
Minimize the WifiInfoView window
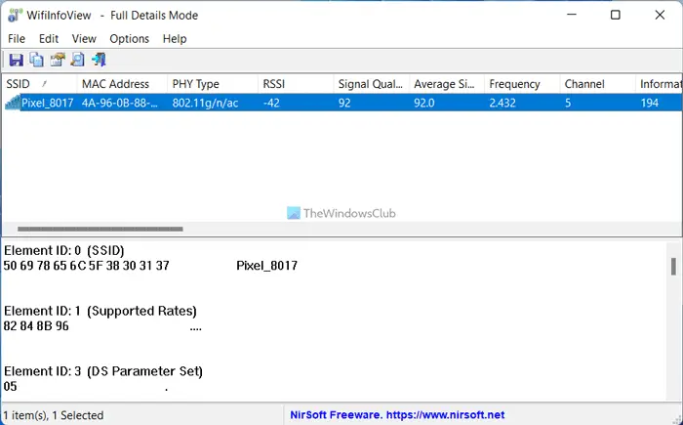tap(572, 15)
